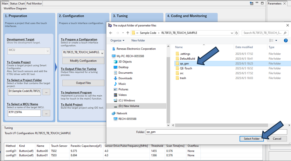
Task: Select 3D Objects in navigation pane
Action: 125,61
